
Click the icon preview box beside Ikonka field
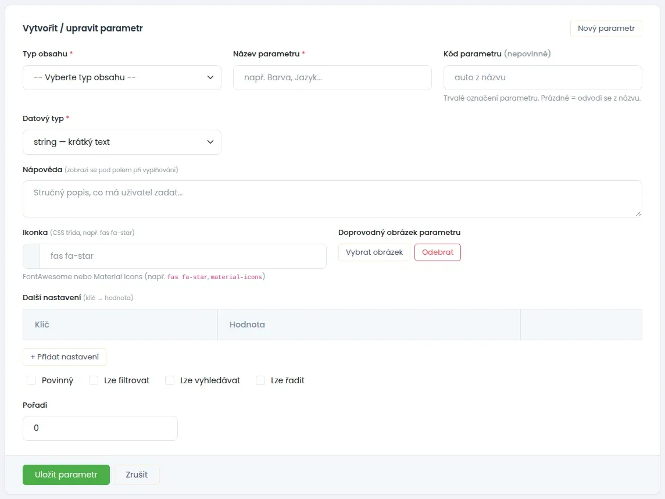31,256
